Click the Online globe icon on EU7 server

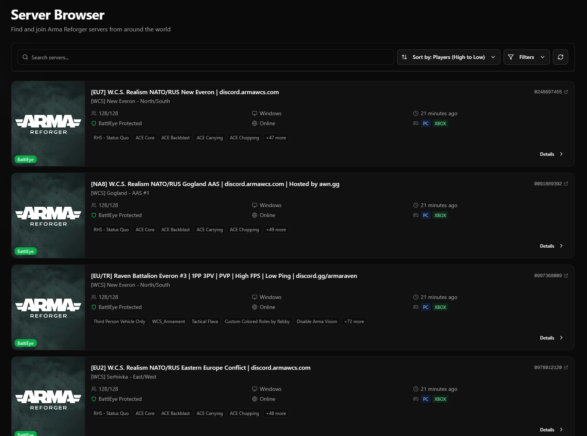[x=255, y=123]
